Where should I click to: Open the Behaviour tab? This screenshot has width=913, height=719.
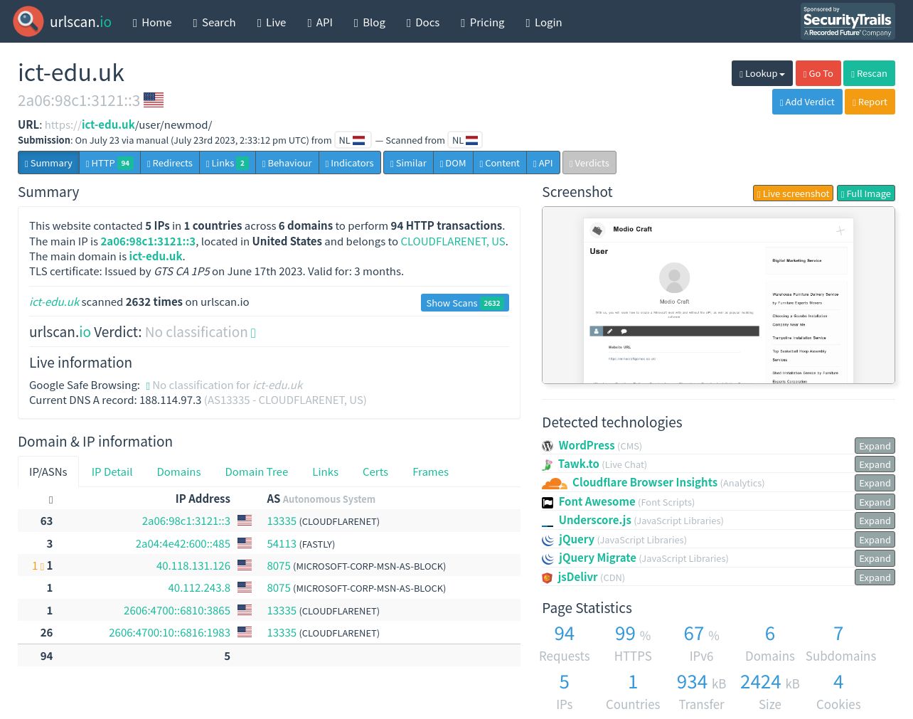[287, 163]
